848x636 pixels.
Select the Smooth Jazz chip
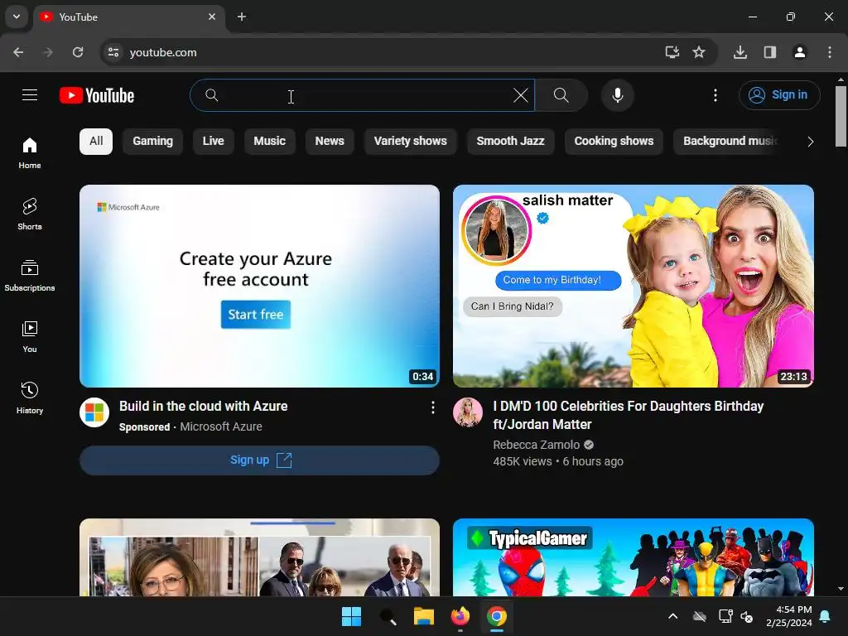[510, 141]
